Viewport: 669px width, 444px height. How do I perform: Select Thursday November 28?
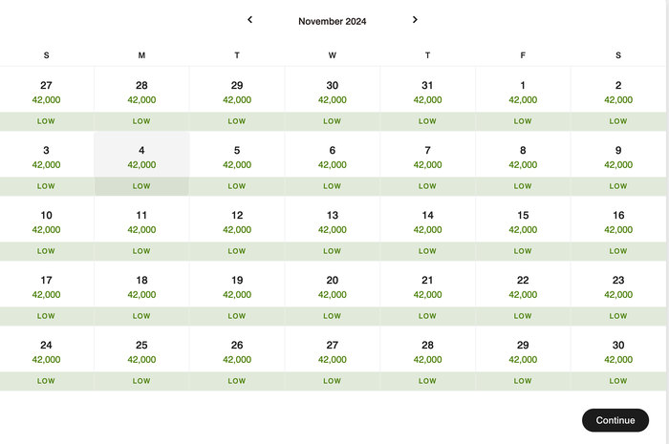(x=427, y=358)
